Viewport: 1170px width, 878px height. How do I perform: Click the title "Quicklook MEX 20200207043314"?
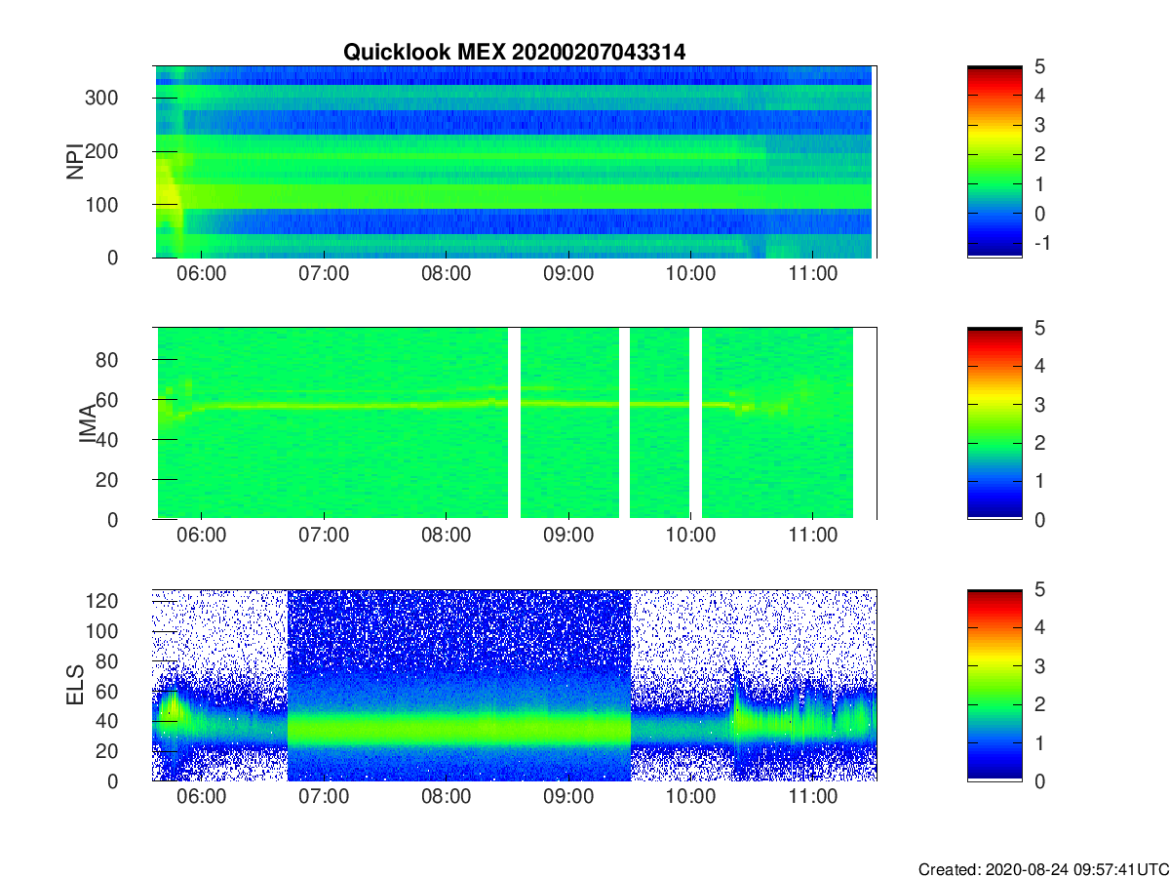pos(514,53)
